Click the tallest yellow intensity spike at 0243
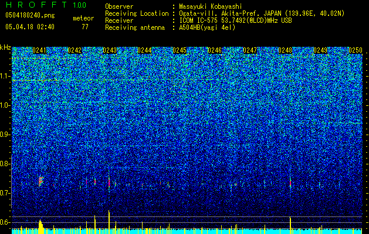Viewport: 369px width, 234px height. pos(109,222)
